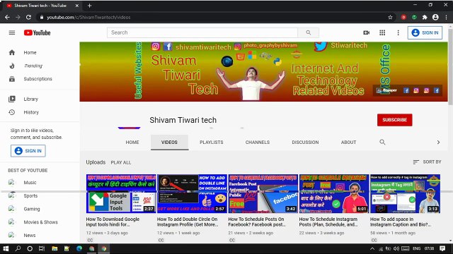Reload the page
Viewport: 453px width, 254px height.
[28, 17]
